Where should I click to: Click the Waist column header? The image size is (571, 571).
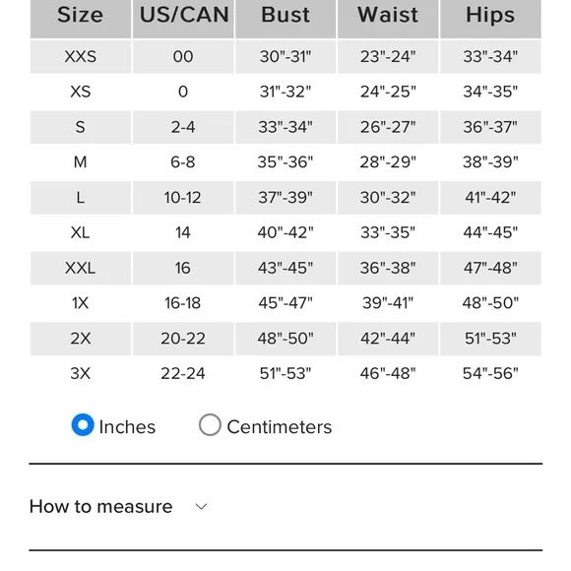click(x=388, y=17)
